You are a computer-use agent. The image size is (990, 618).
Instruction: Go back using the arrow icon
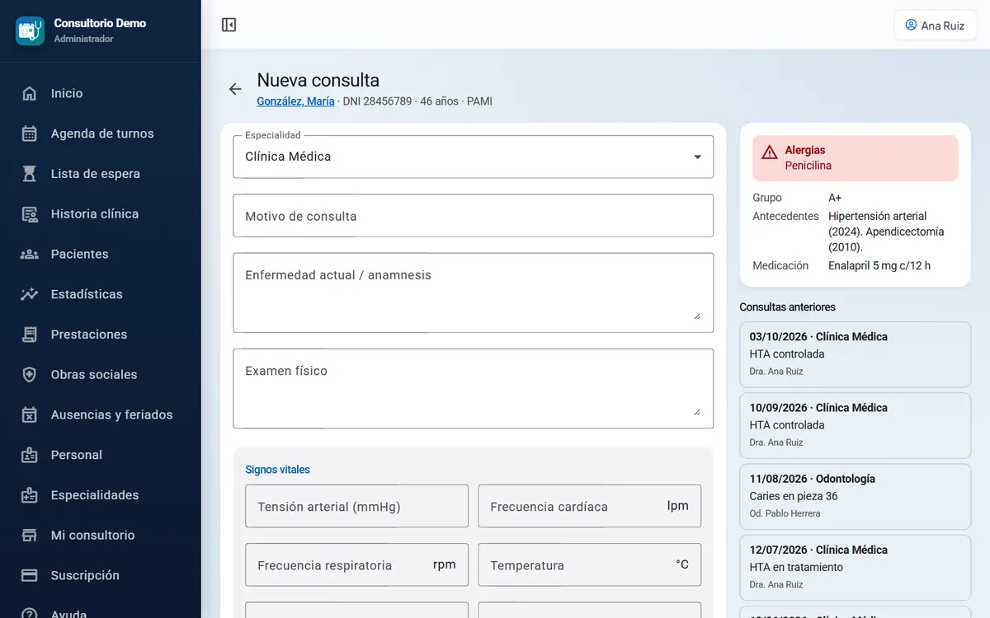click(235, 89)
